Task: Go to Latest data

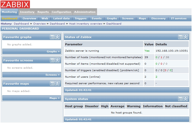Action: 61,19
